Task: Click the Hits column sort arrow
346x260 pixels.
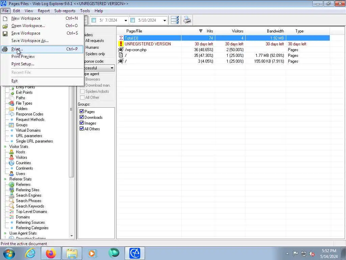Action: point(201,31)
